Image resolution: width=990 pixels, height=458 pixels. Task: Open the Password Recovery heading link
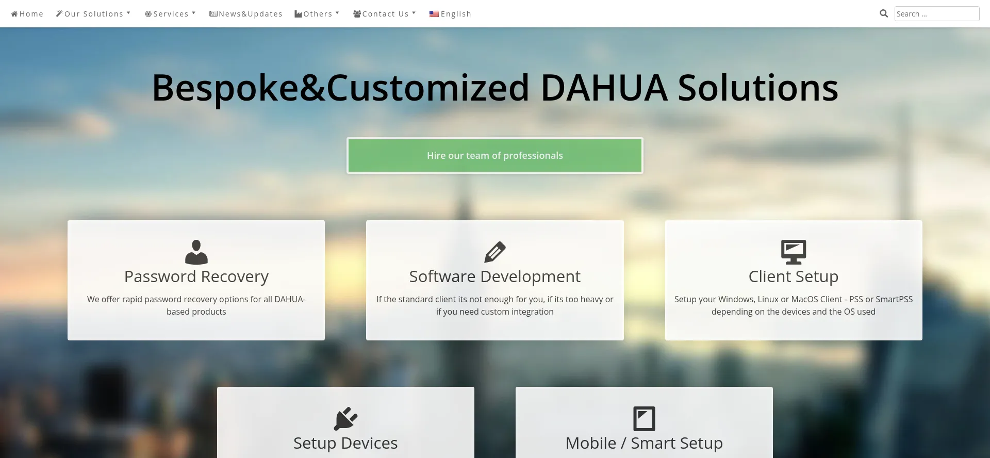[x=196, y=276]
